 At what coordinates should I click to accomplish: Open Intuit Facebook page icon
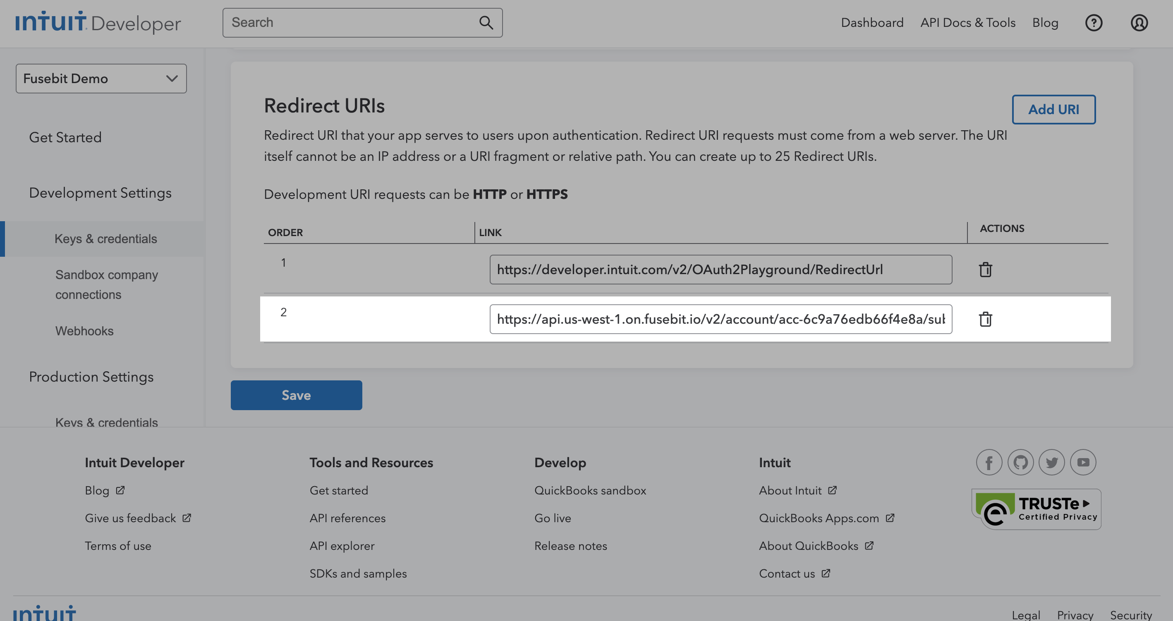coord(989,463)
